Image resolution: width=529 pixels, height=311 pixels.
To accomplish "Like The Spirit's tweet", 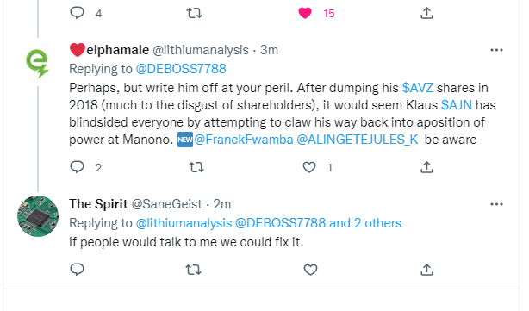I will click(310, 270).
